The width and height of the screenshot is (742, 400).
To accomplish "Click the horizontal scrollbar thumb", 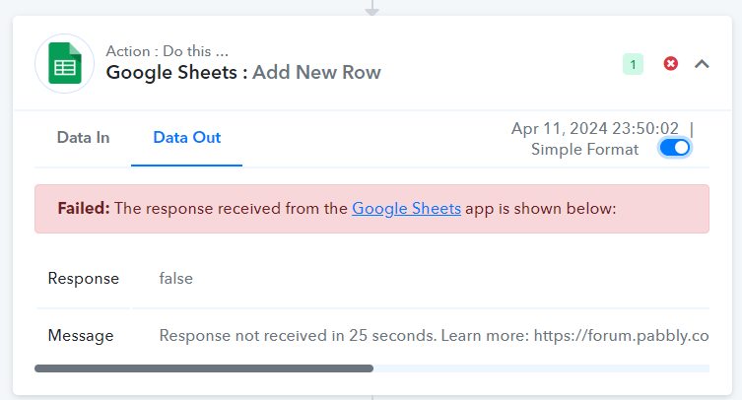I will coord(204,368).
